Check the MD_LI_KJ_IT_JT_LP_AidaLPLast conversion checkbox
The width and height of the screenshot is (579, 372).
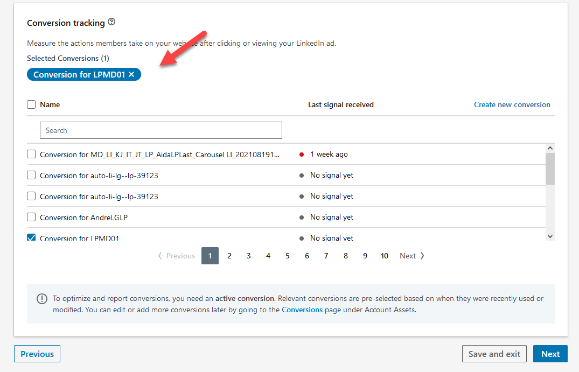point(31,155)
